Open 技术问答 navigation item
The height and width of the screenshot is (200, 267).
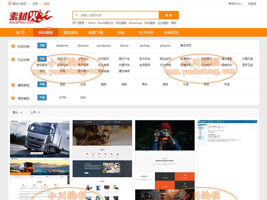pos(146,32)
